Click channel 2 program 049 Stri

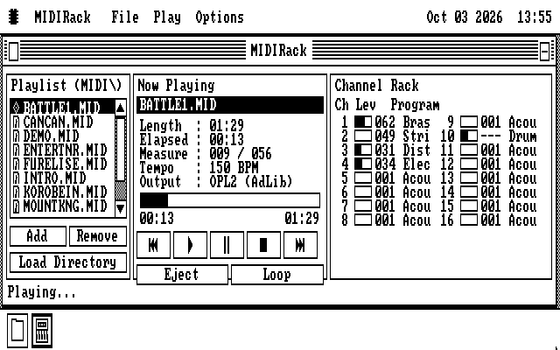click(x=402, y=136)
